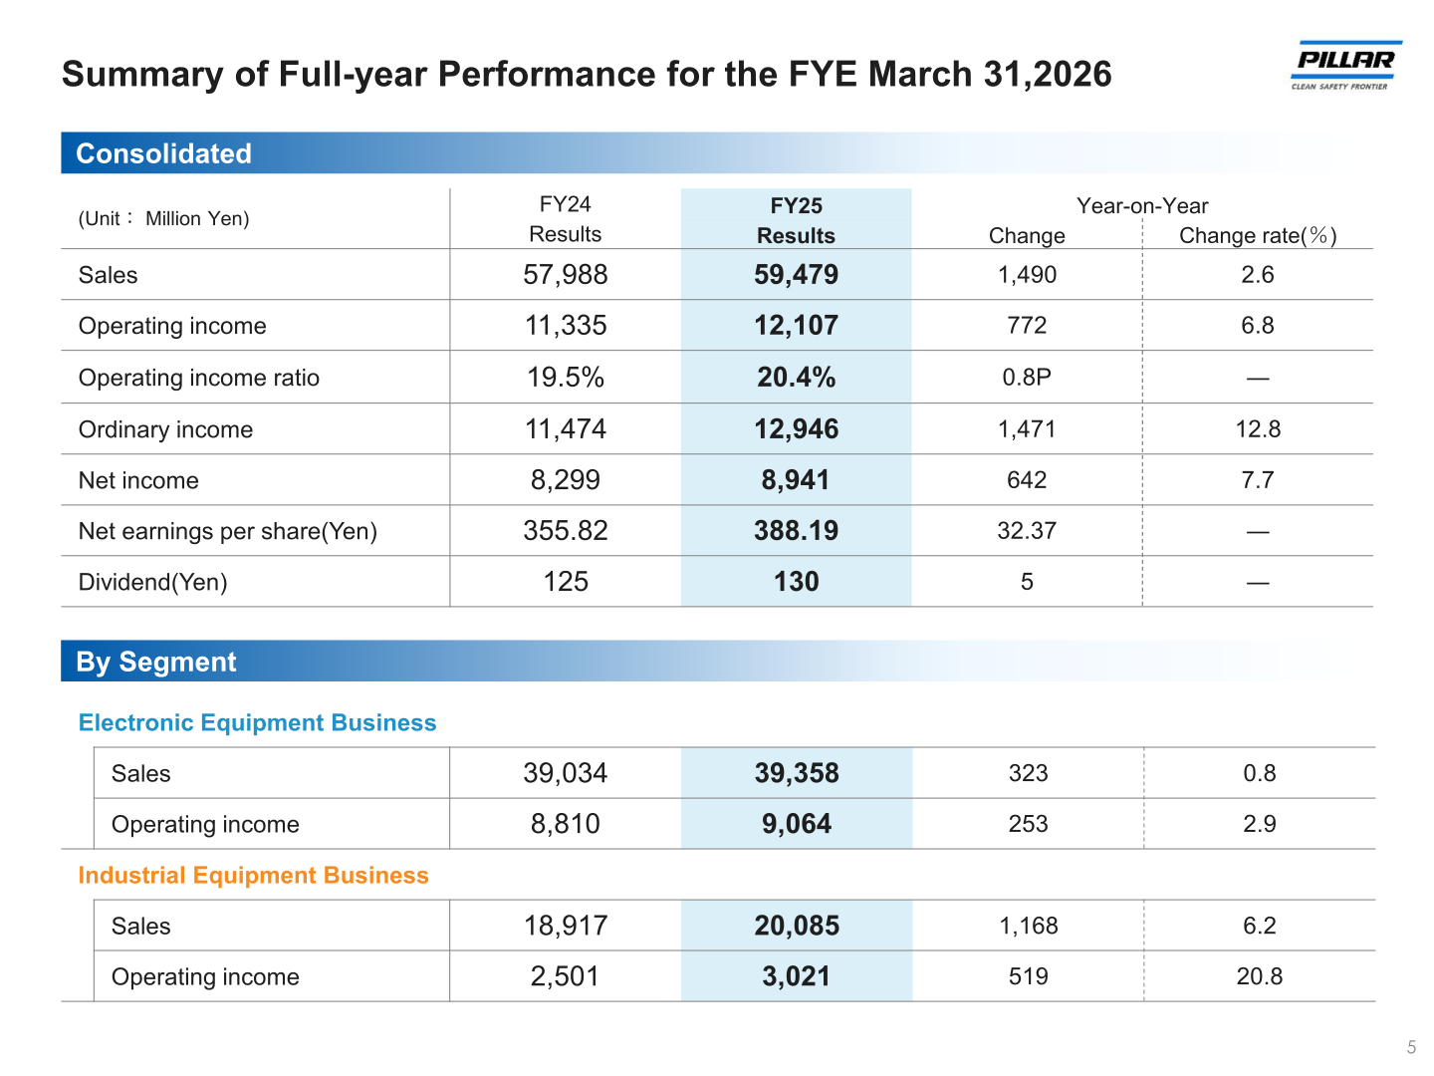Select Electronic segment sales 39,358
The height and width of the screenshot is (1076, 1434).
coord(797,773)
